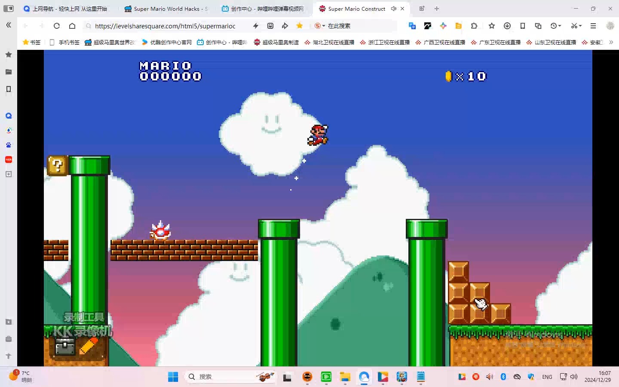
Task: Open favorites star in left sidebar
Action: (x=9, y=55)
